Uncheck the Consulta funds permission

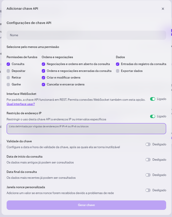tap(8, 64)
